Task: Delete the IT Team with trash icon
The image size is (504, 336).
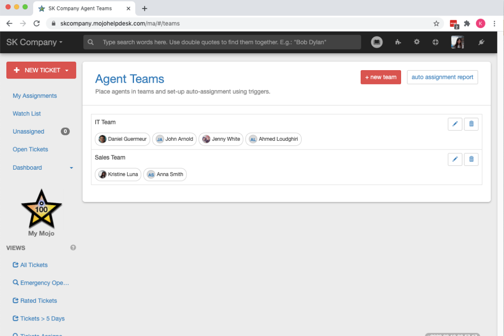Action: point(471,124)
